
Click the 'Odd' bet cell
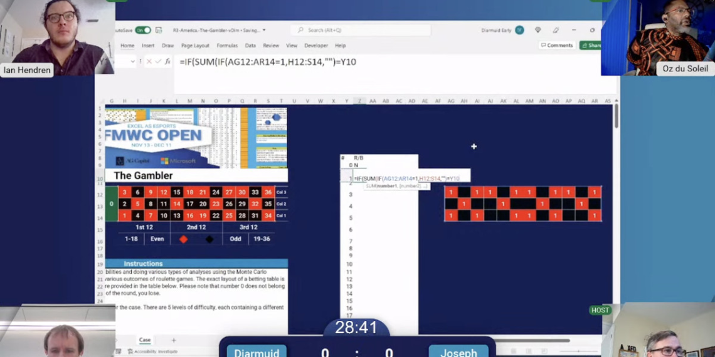coord(235,239)
